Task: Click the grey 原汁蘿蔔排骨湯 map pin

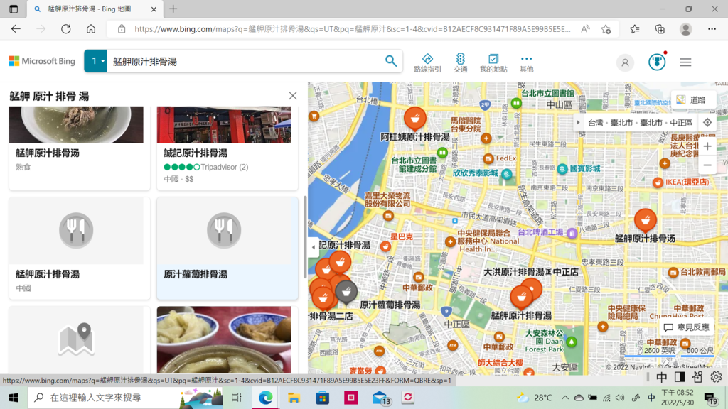Action: [x=346, y=292]
